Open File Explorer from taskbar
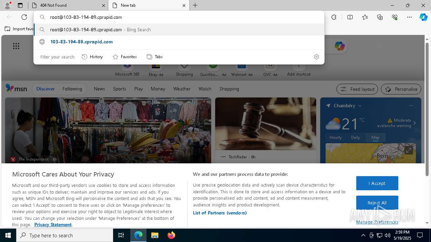This screenshot has height=242, width=431. pos(155,235)
